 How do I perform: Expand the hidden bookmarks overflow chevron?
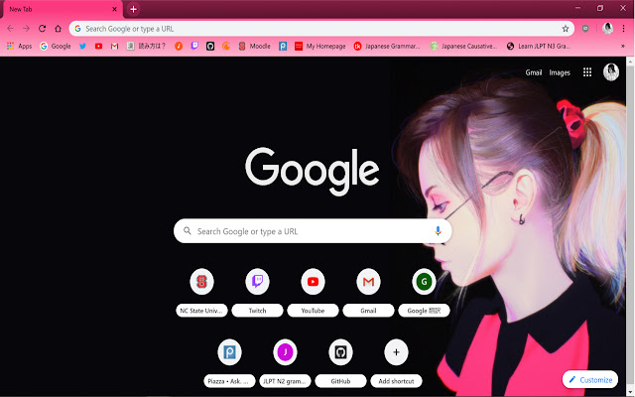(623, 47)
